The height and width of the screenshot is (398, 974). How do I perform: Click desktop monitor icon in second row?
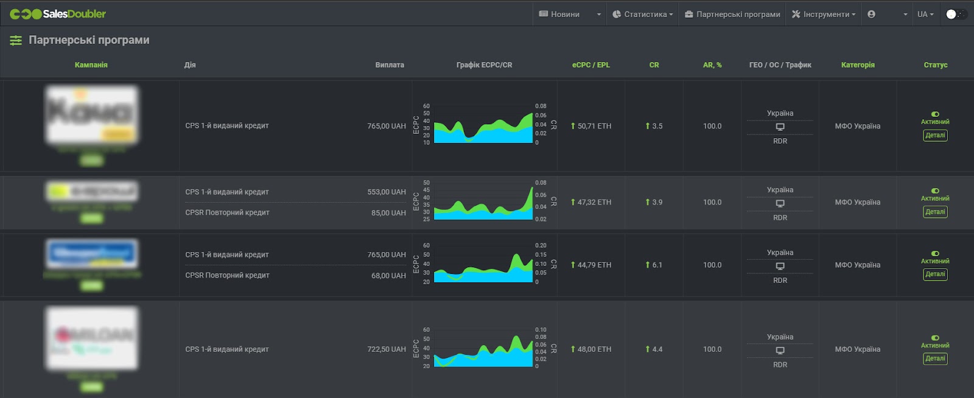780,204
